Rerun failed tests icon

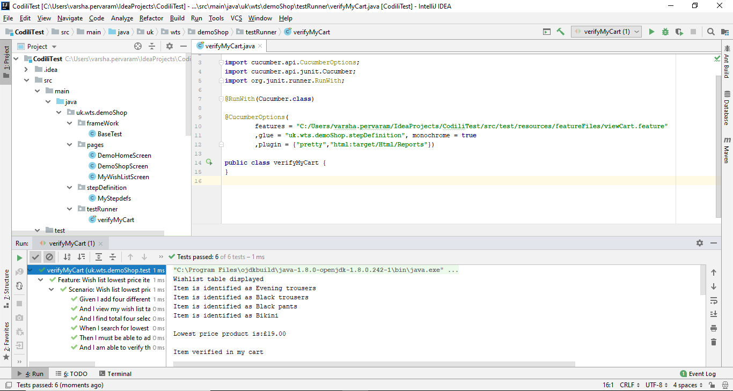[20, 272]
